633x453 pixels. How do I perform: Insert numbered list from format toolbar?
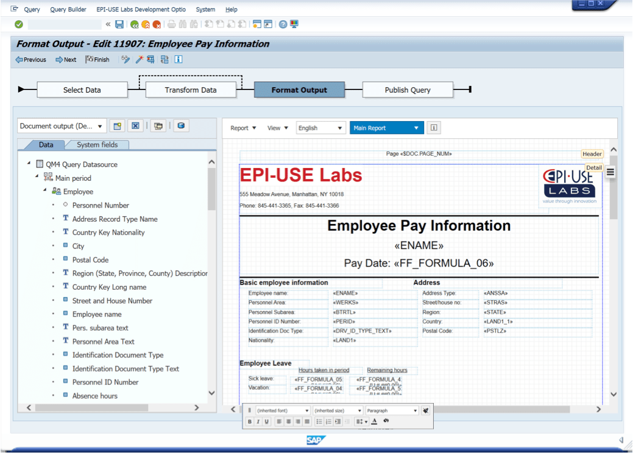coord(328,421)
